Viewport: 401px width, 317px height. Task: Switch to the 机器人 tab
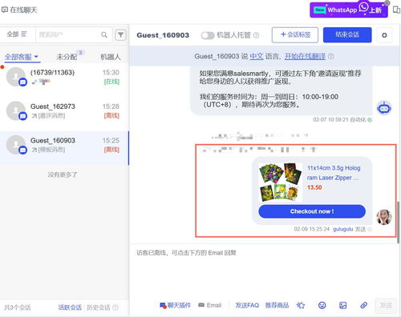(111, 57)
